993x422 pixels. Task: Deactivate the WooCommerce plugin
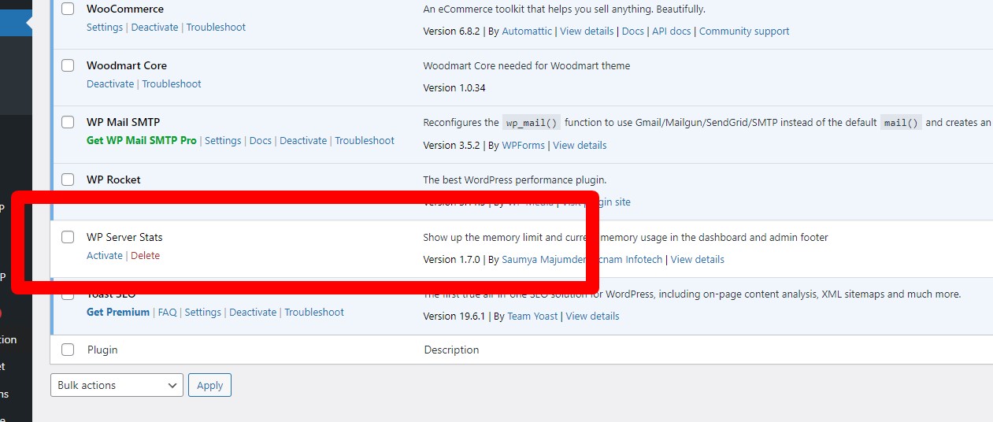(156, 27)
